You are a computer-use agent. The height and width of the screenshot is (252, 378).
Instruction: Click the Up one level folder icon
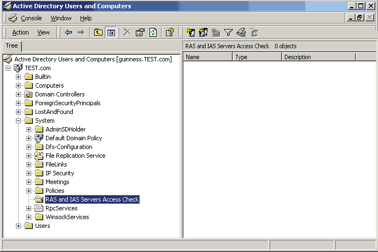pos(99,32)
